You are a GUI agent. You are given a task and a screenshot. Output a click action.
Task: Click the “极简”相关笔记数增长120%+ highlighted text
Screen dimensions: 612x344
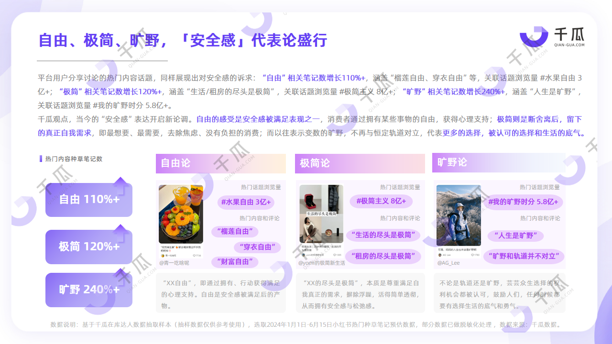(110, 92)
